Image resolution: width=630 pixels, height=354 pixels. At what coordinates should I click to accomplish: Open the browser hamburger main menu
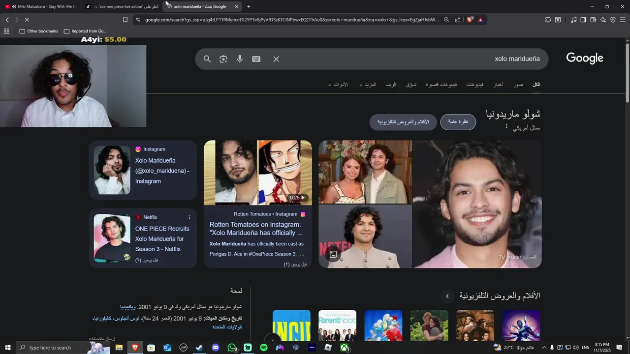(x=623, y=20)
